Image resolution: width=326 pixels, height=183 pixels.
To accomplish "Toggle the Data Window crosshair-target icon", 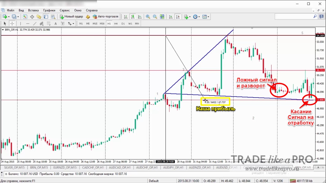I will (32, 17).
